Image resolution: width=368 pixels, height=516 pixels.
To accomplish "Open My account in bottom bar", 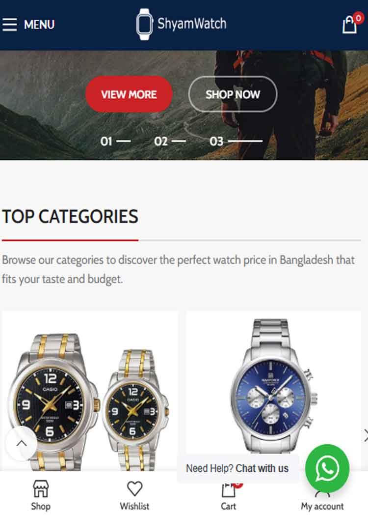I will click(322, 499).
